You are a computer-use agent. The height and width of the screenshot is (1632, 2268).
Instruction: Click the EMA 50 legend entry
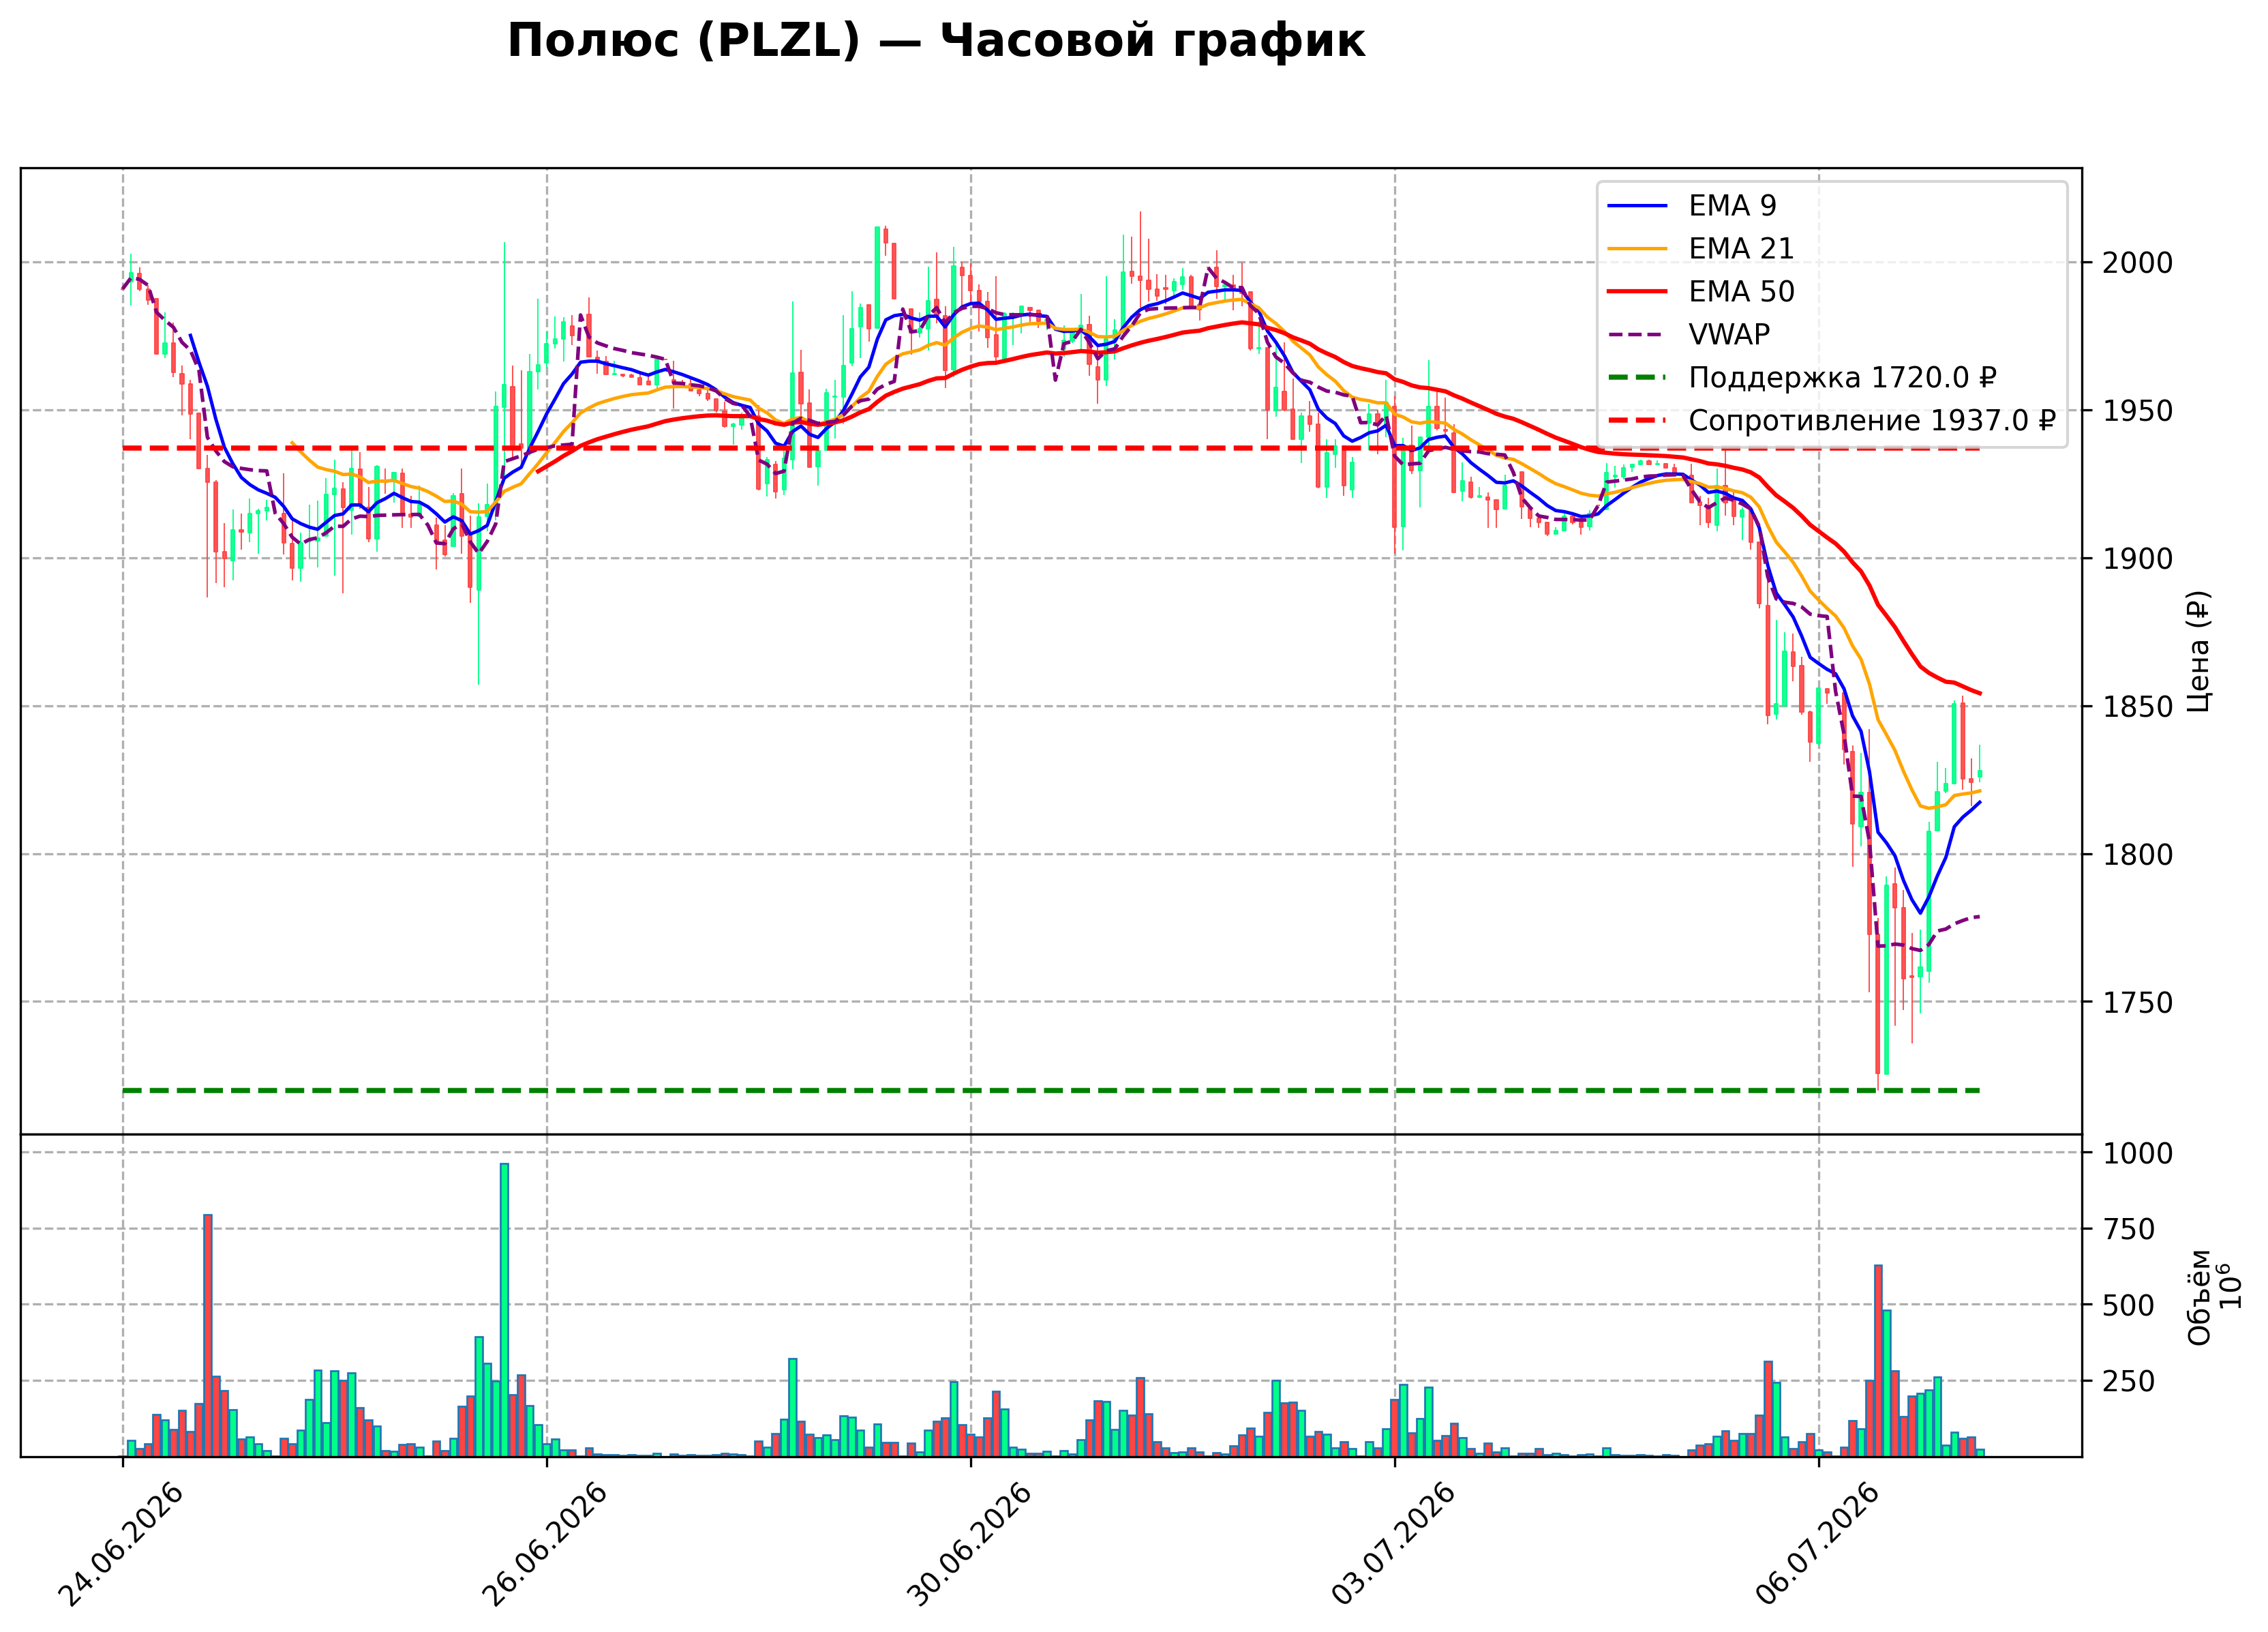(x=1700, y=292)
